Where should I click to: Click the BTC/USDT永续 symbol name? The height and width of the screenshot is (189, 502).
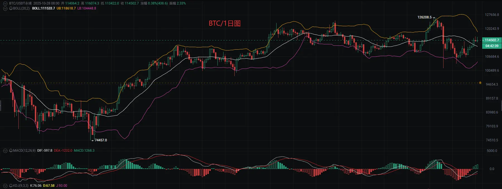point(20,3)
